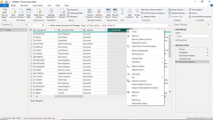This screenshot has width=213, height=120.
Task: Open the Data Type Whole Number dropdown
Action: click(152, 10)
